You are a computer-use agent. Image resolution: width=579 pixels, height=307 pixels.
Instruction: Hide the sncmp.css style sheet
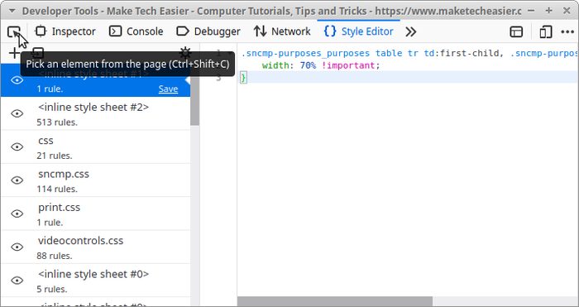click(17, 180)
